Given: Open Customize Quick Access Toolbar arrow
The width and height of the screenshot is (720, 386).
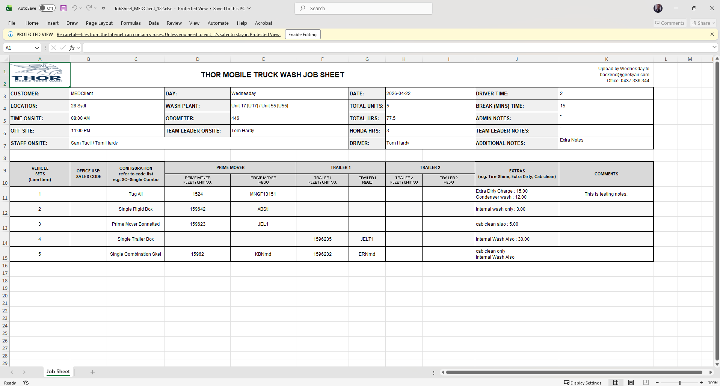Looking at the screenshot, I should pyautogui.click(x=104, y=8).
